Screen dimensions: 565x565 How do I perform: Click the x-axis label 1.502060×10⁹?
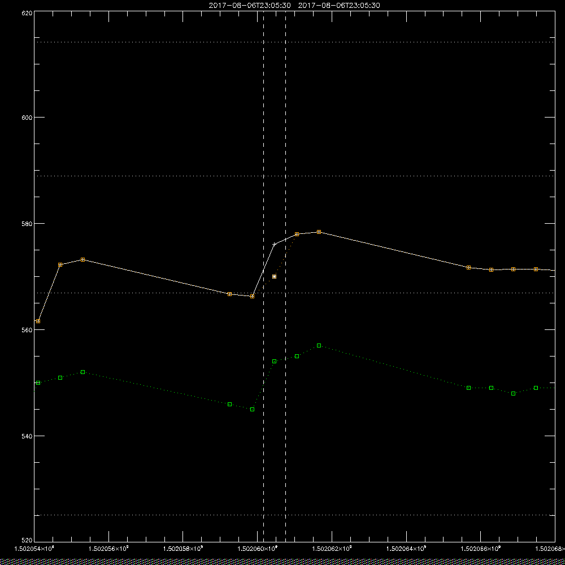pos(258,549)
